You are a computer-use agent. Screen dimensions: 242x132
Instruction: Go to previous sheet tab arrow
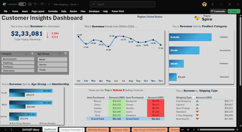(x=6, y=130)
